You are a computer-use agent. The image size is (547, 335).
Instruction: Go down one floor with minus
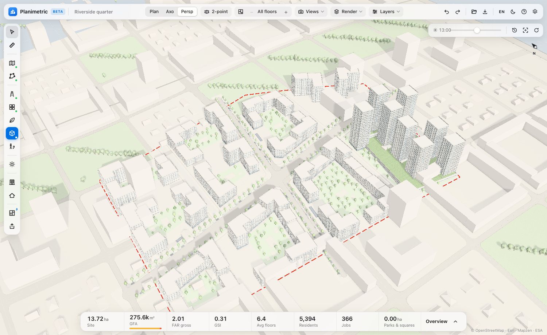coord(252,12)
